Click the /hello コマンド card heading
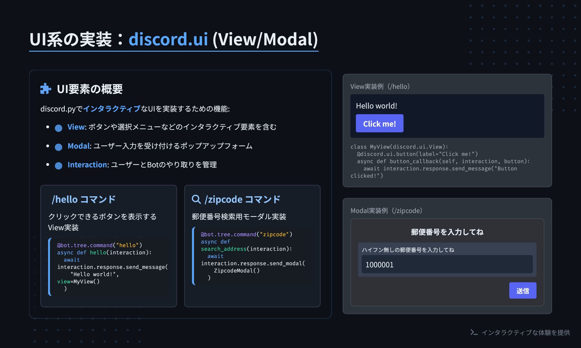Image resolution: width=581 pixels, height=348 pixels. pyautogui.click(x=84, y=199)
